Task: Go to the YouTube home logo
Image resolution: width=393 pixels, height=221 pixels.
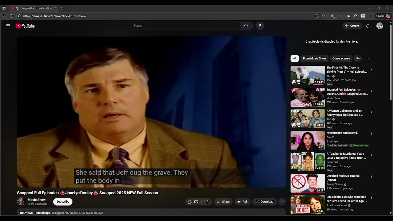Action: click(x=25, y=26)
